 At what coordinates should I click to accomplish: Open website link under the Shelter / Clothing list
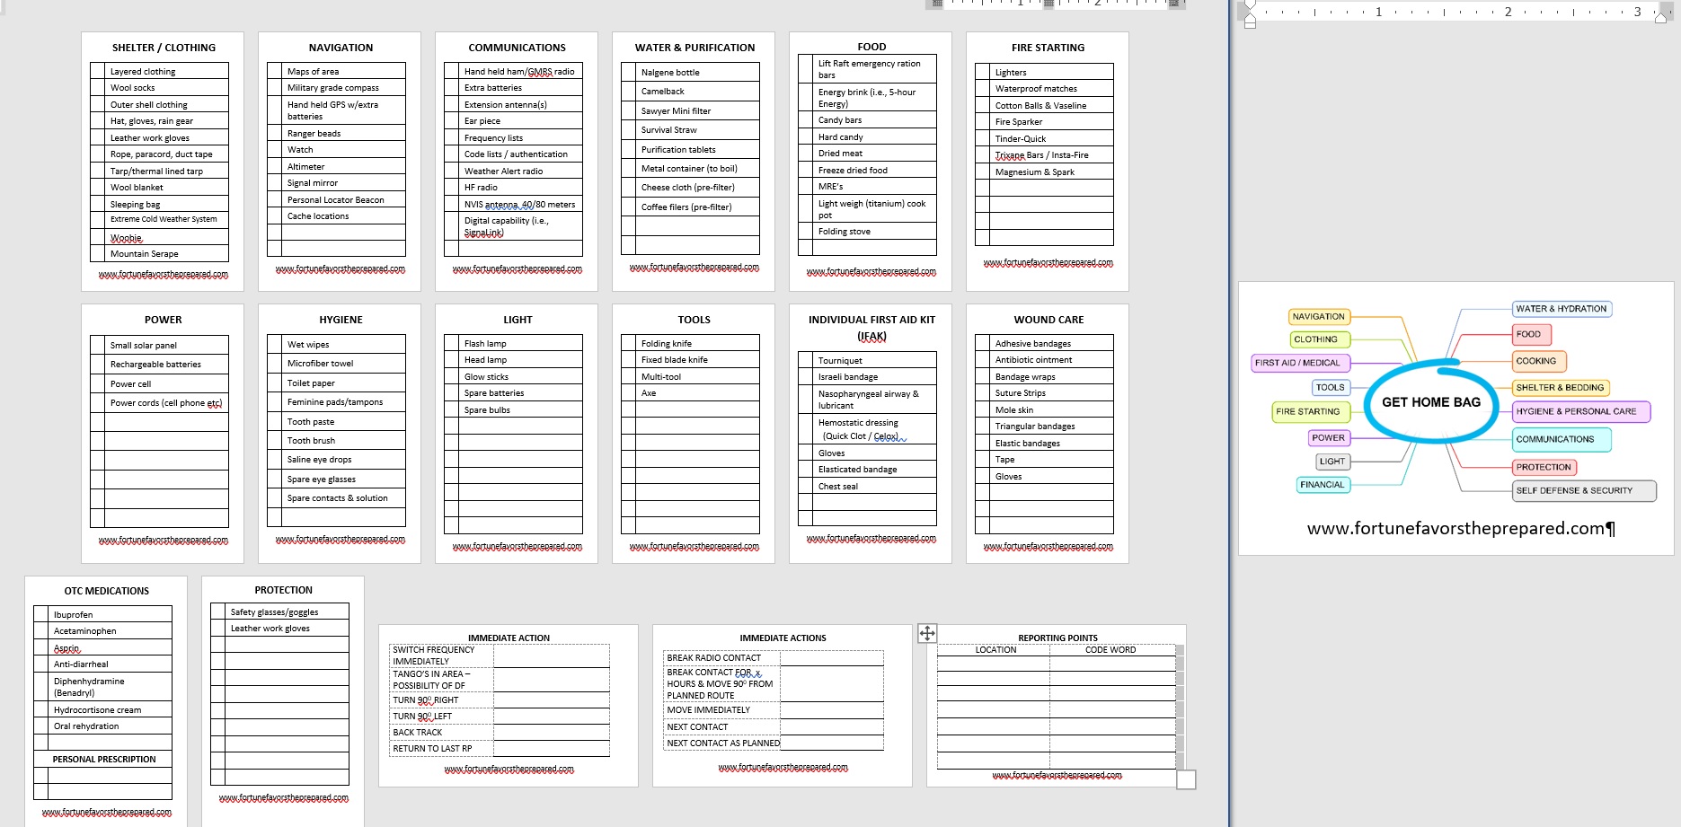(163, 274)
